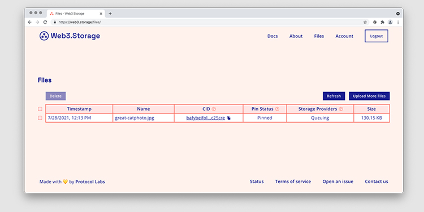Reload the page with the browser reload icon
The height and width of the screenshot is (212, 424).
45,22
